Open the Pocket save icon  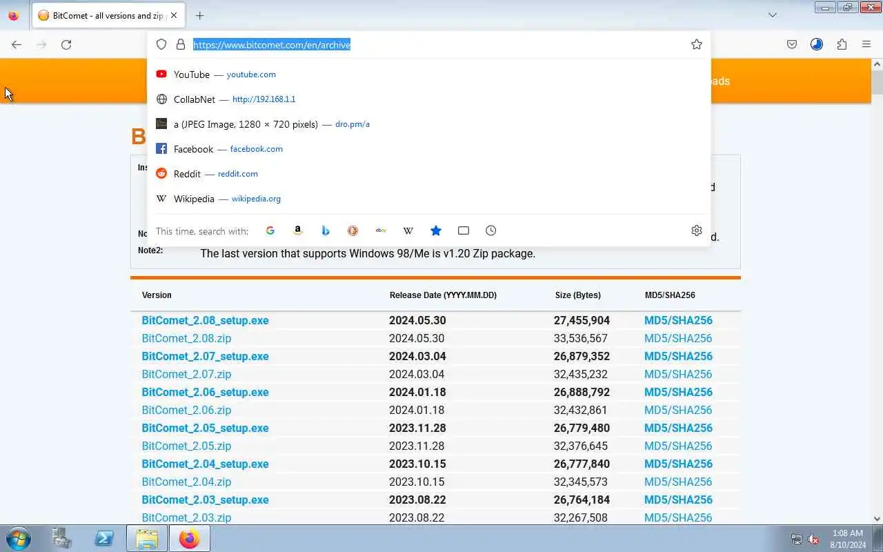pyautogui.click(x=792, y=44)
